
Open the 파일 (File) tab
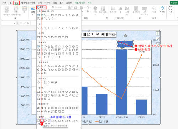click(x=4, y=3)
